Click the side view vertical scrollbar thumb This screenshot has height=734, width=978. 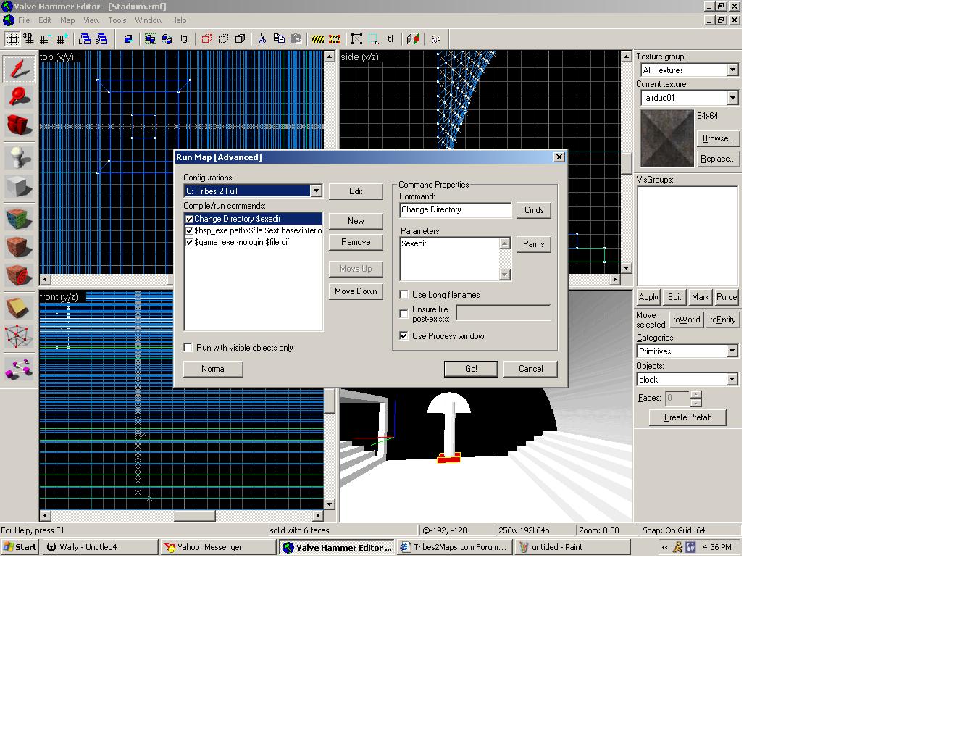pyautogui.click(x=627, y=163)
